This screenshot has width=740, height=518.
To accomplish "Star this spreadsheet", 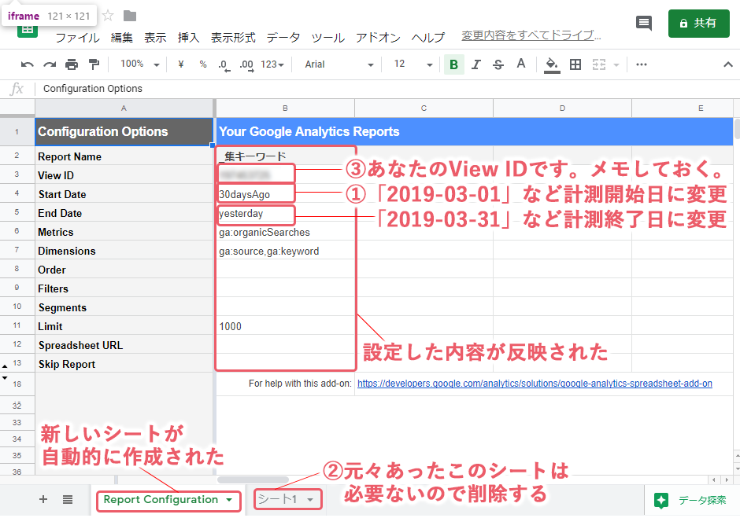I will click(108, 16).
